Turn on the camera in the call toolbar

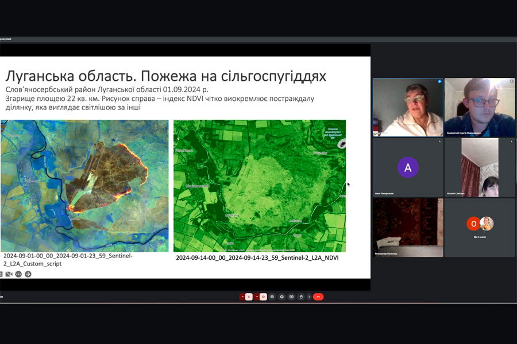tap(263, 297)
